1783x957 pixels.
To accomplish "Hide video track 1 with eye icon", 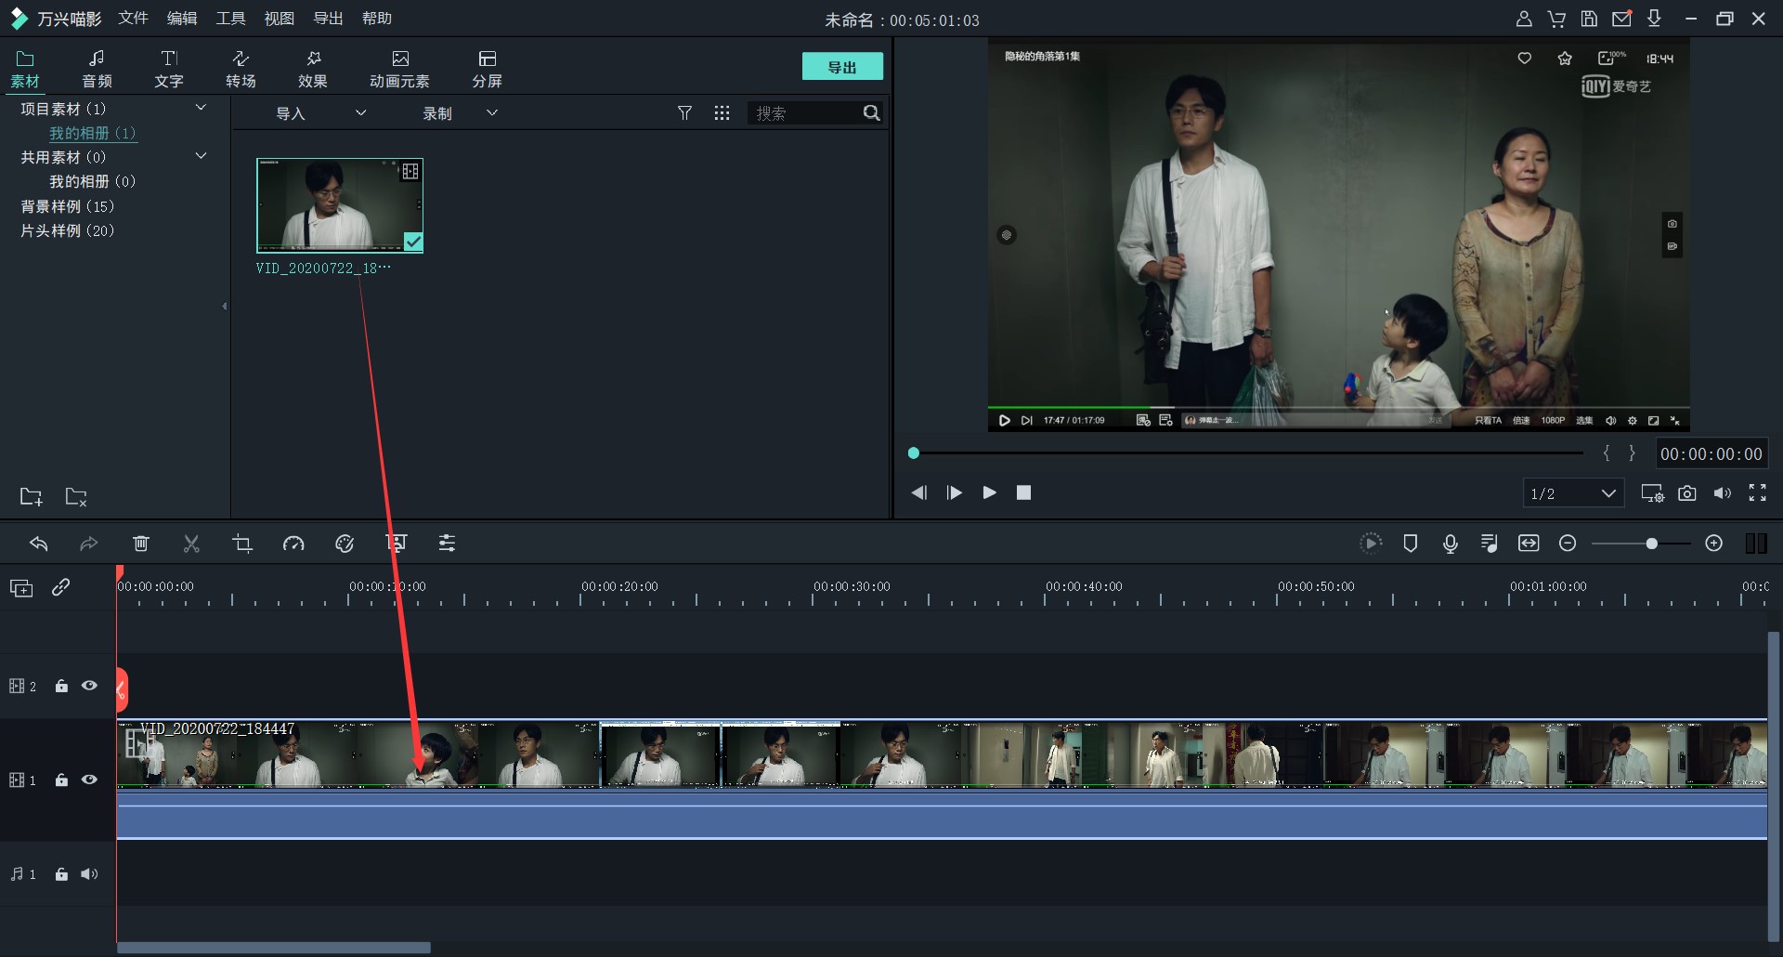I will tap(89, 780).
